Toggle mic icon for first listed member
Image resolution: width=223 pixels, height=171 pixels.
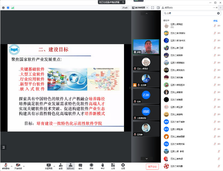[215, 26]
